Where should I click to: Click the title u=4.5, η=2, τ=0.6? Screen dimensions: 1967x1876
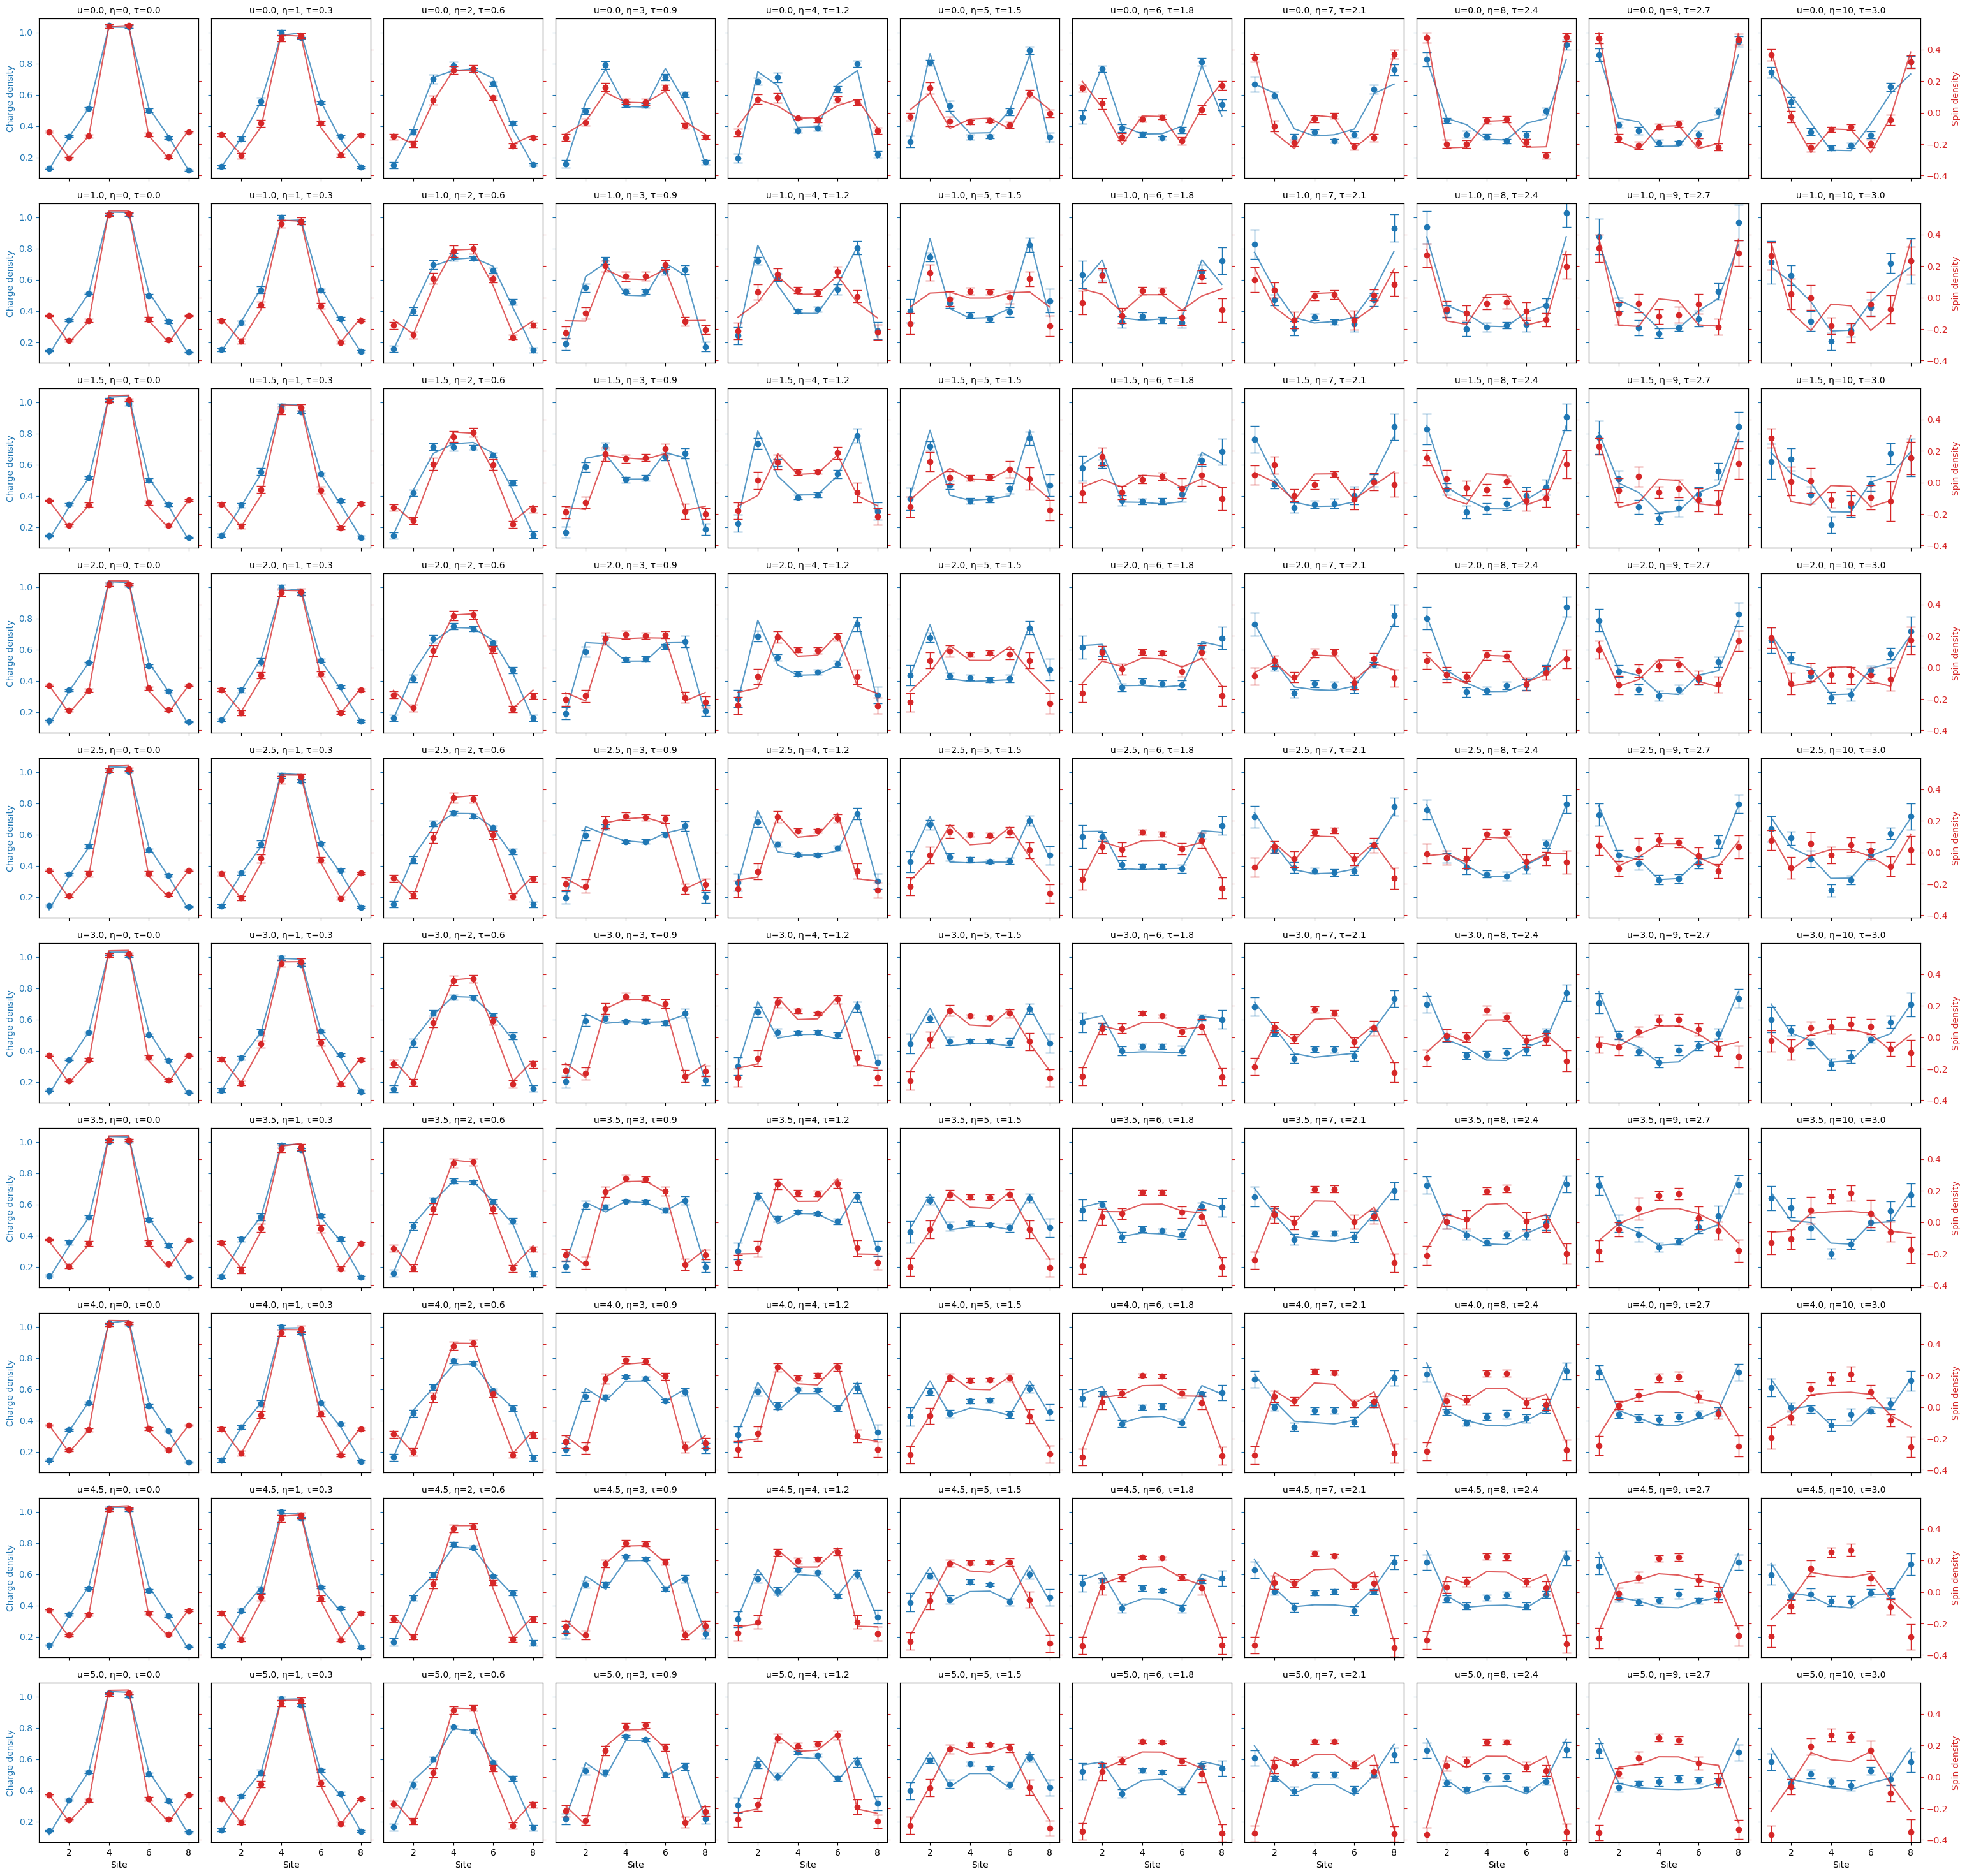click(x=463, y=1489)
